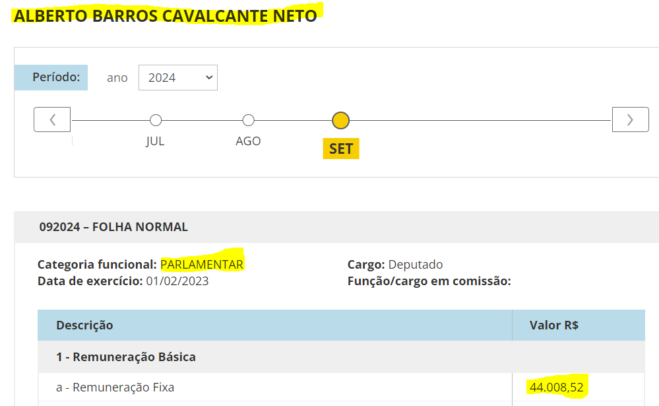This screenshot has height=406, width=659.
Task: Go to previous months with left arrow
Action: pos(52,119)
